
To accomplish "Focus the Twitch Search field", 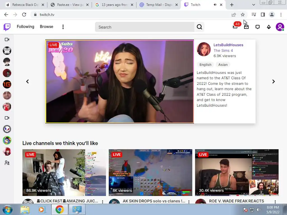I will (145, 27).
